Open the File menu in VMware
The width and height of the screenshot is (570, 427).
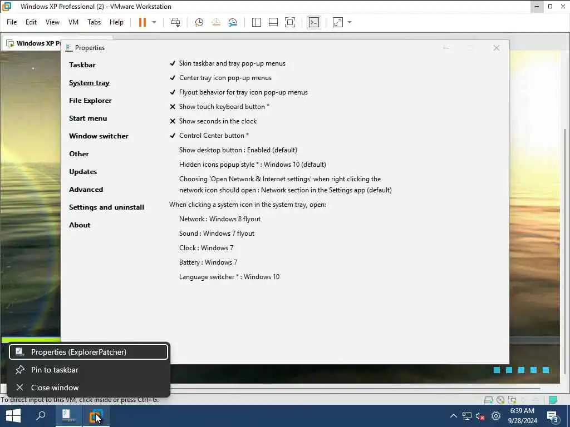coord(12,22)
